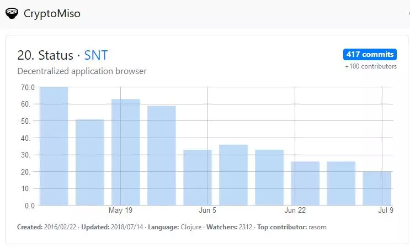Click the bar at Jun 22
This screenshot has height=247, width=410.
coord(305,183)
